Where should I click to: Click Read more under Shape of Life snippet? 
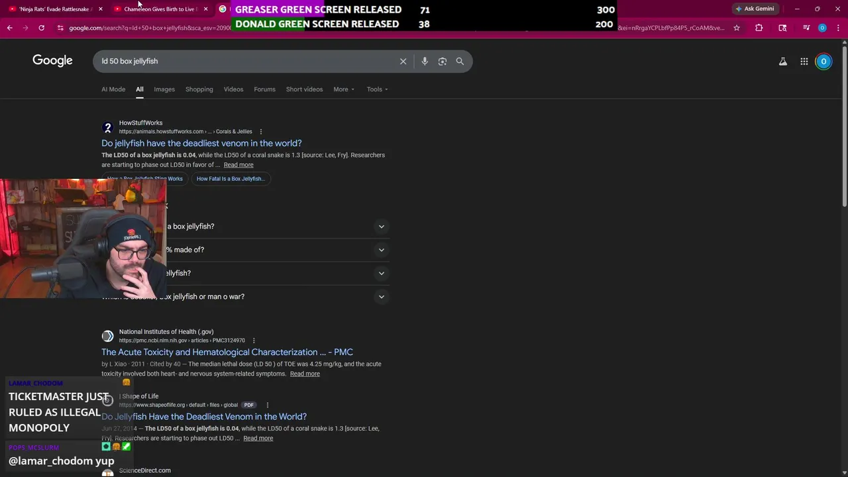tap(258, 439)
